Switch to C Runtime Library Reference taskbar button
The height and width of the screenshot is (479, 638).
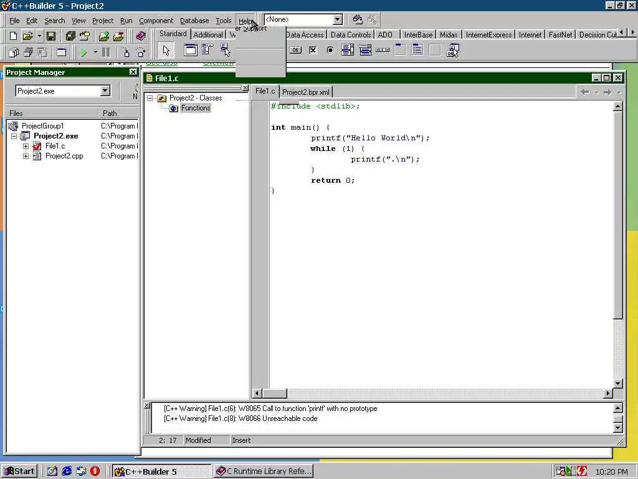point(264,472)
